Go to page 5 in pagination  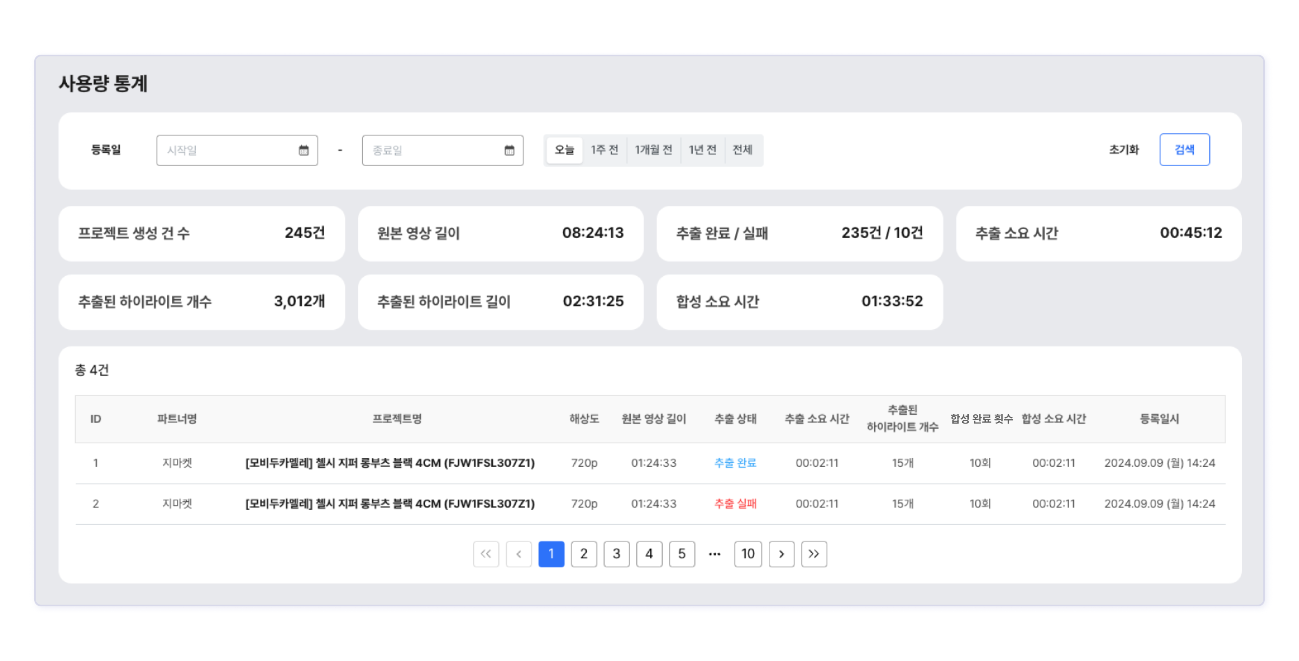tap(682, 554)
